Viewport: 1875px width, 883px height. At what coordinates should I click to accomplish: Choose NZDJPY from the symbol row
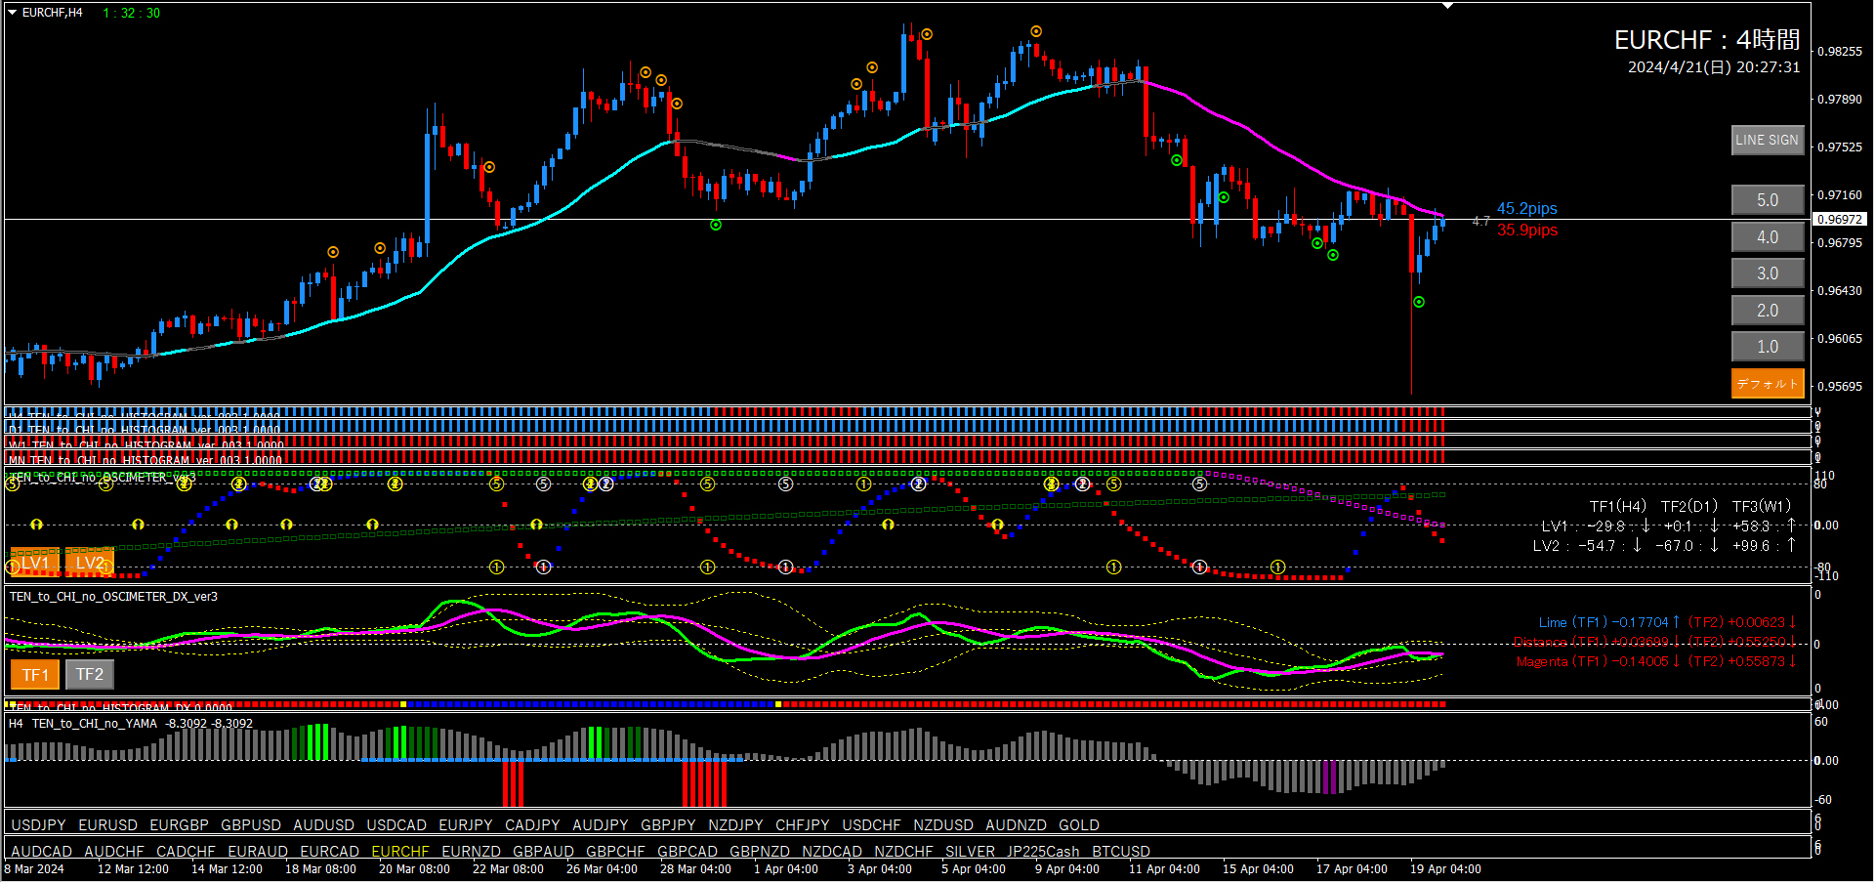click(735, 825)
